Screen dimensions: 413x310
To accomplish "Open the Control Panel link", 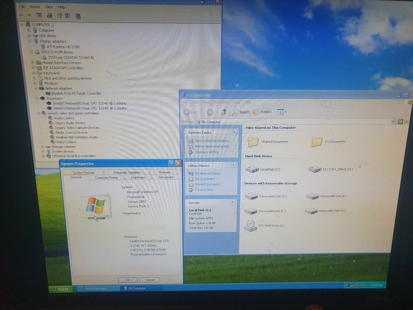I will coord(204,190).
